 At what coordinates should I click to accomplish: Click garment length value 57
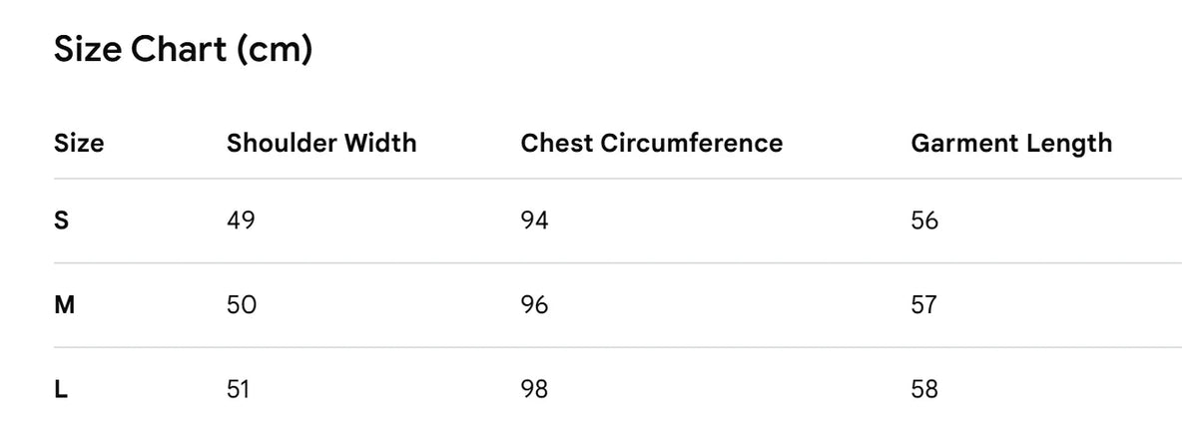pos(923,304)
